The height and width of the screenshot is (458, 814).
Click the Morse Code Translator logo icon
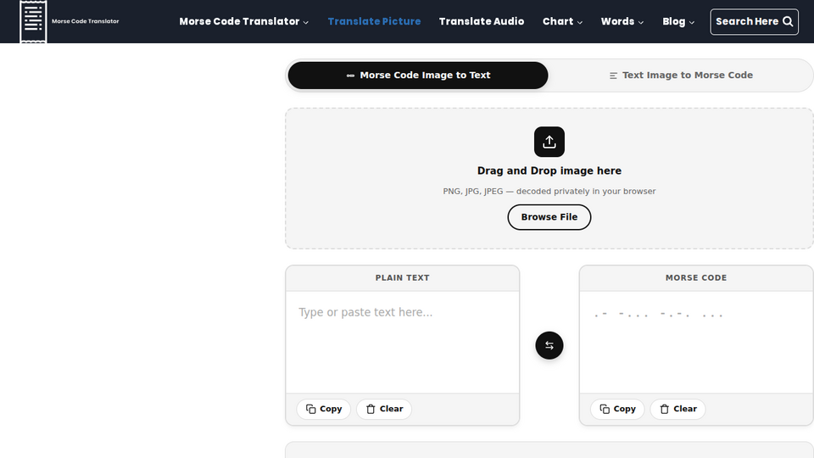pyautogui.click(x=33, y=21)
